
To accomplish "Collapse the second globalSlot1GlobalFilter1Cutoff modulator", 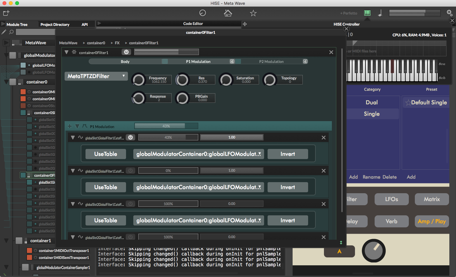I will tap(73, 171).
